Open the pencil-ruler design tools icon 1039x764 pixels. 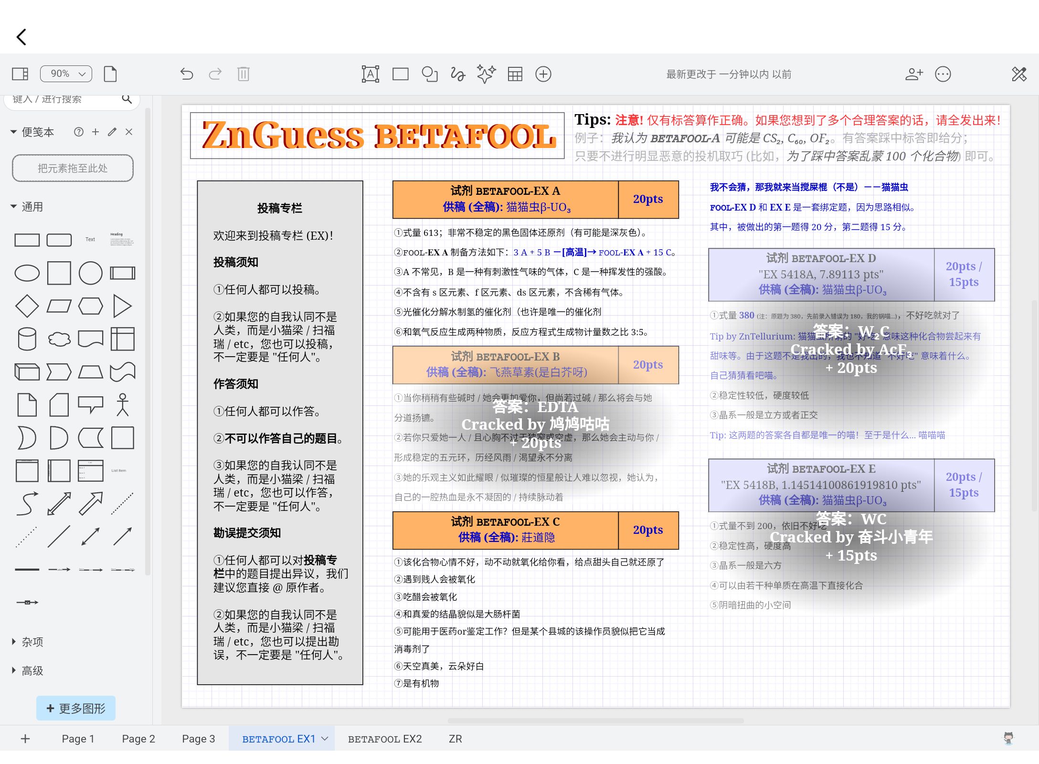[x=1019, y=74]
